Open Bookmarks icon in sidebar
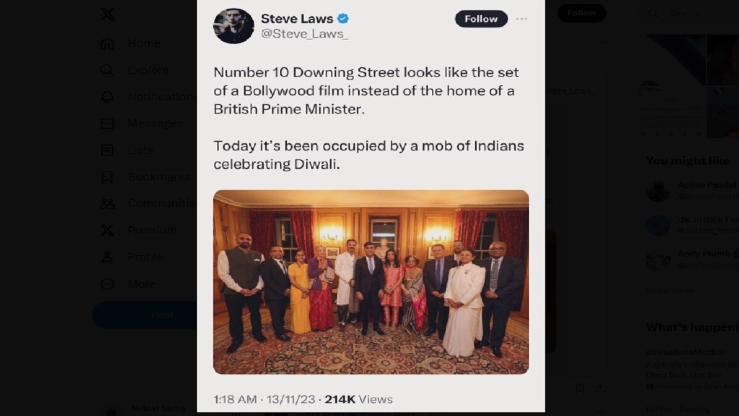The width and height of the screenshot is (739, 416). click(x=107, y=177)
